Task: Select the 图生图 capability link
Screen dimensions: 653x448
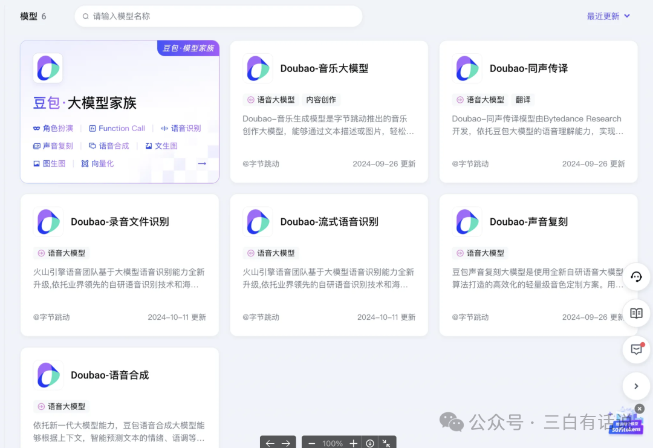Action: point(50,164)
